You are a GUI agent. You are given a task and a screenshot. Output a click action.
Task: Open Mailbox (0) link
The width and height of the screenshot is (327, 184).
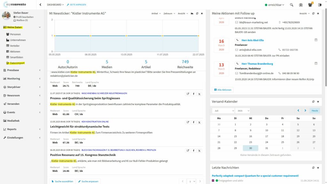point(21,20)
